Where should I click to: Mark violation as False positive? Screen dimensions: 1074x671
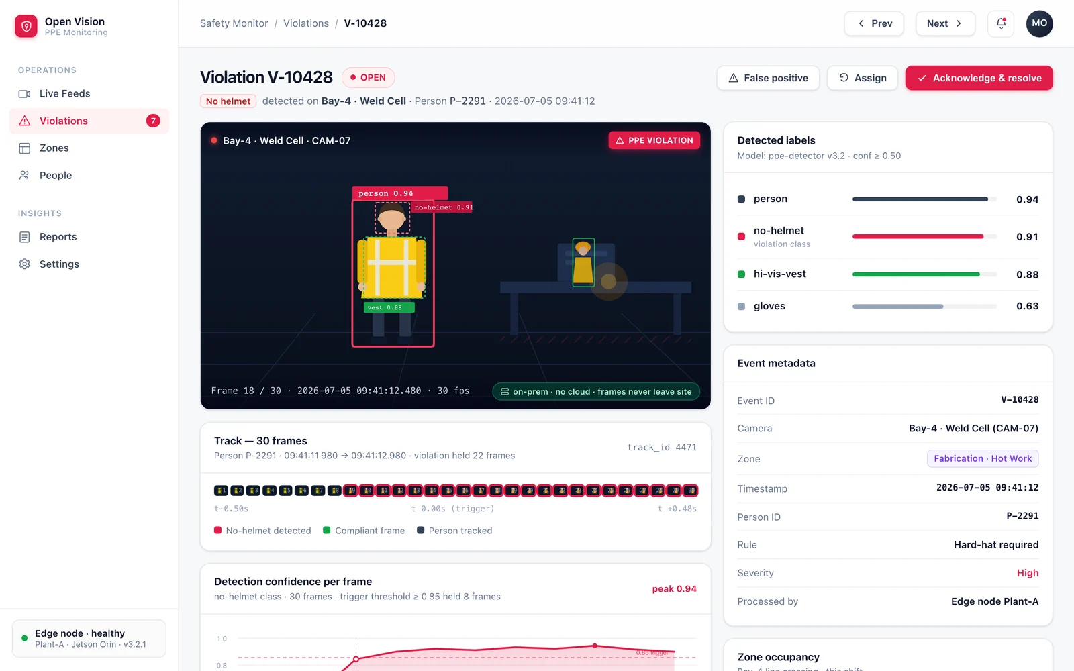coord(768,78)
